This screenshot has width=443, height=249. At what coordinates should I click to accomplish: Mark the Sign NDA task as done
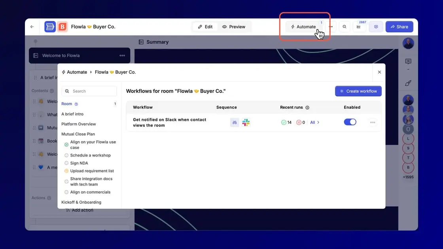pyautogui.click(x=66, y=163)
